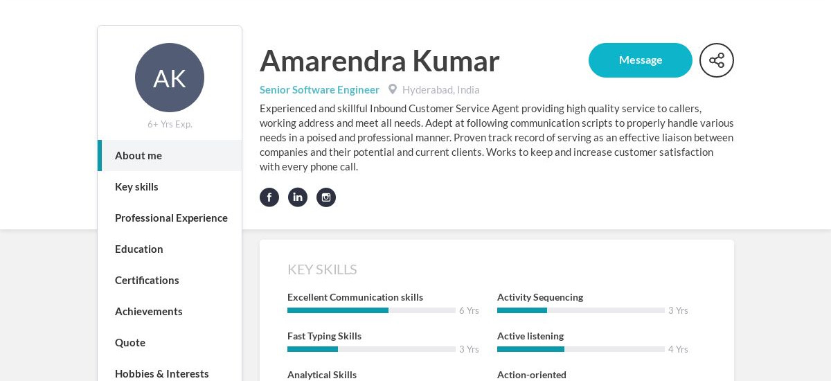The width and height of the screenshot is (831, 381).
Task: Click the Amarendra Kumar name heading
Action: [379, 60]
